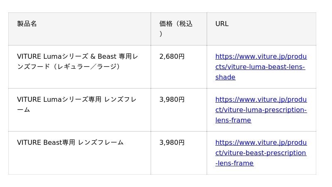The width and height of the screenshot is (332, 187).
Task: Click the 'lens-frame' last line of second URL
Action: 233,120
